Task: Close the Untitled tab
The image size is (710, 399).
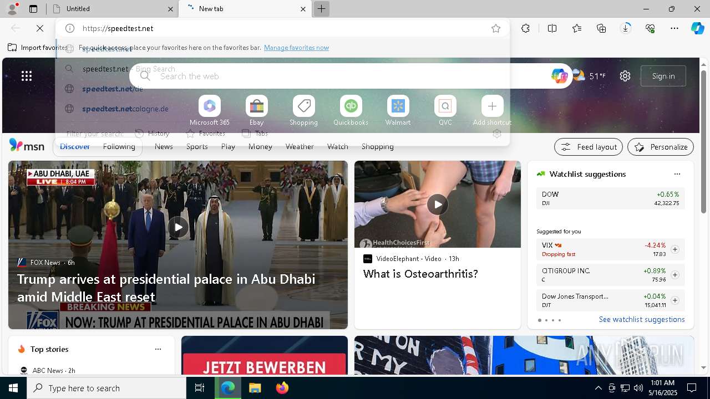Action: click(x=170, y=9)
